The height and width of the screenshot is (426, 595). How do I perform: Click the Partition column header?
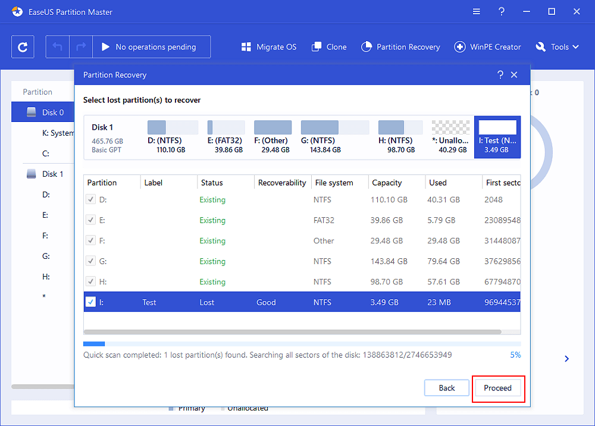112,183
